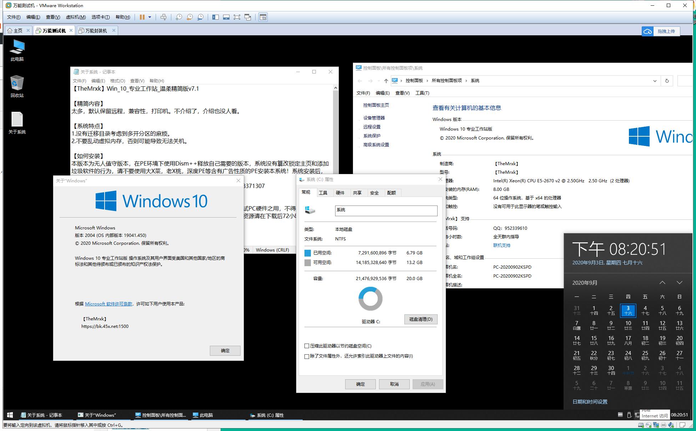Go to next month in the calendar
The height and width of the screenshot is (431, 696).
[x=679, y=283]
